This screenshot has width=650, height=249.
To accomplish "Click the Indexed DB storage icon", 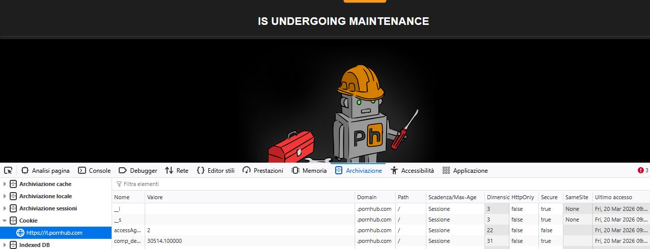I will pyautogui.click(x=13, y=245).
